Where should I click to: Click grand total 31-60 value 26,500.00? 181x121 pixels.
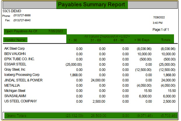[x=98, y=116]
